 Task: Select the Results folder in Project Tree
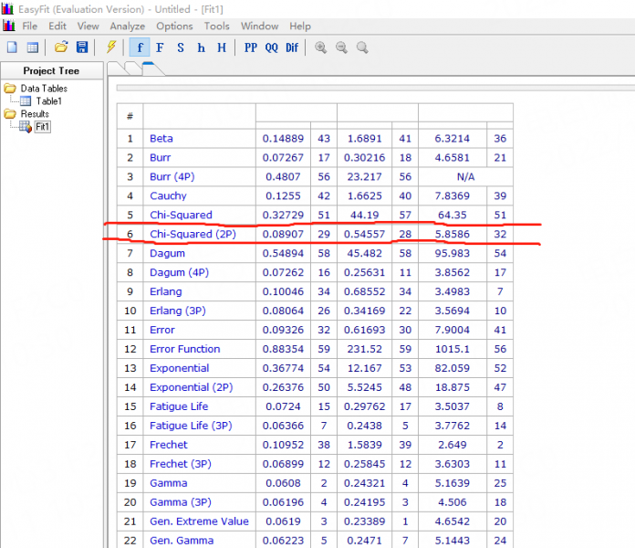click(35, 114)
